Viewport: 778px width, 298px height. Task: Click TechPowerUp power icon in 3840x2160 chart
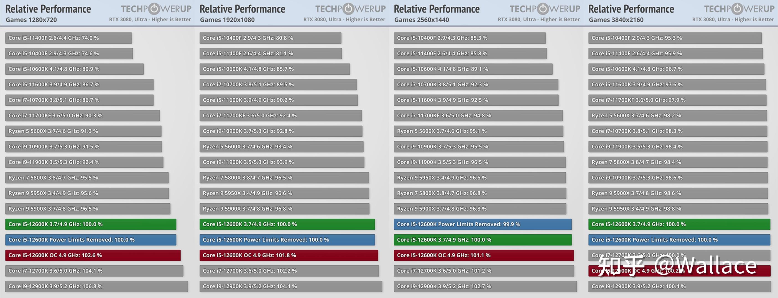coord(737,9)
